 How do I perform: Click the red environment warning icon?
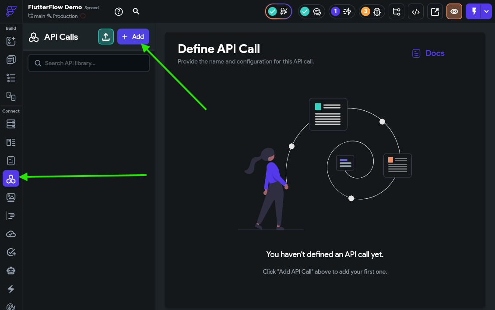(x=83, y=16)
